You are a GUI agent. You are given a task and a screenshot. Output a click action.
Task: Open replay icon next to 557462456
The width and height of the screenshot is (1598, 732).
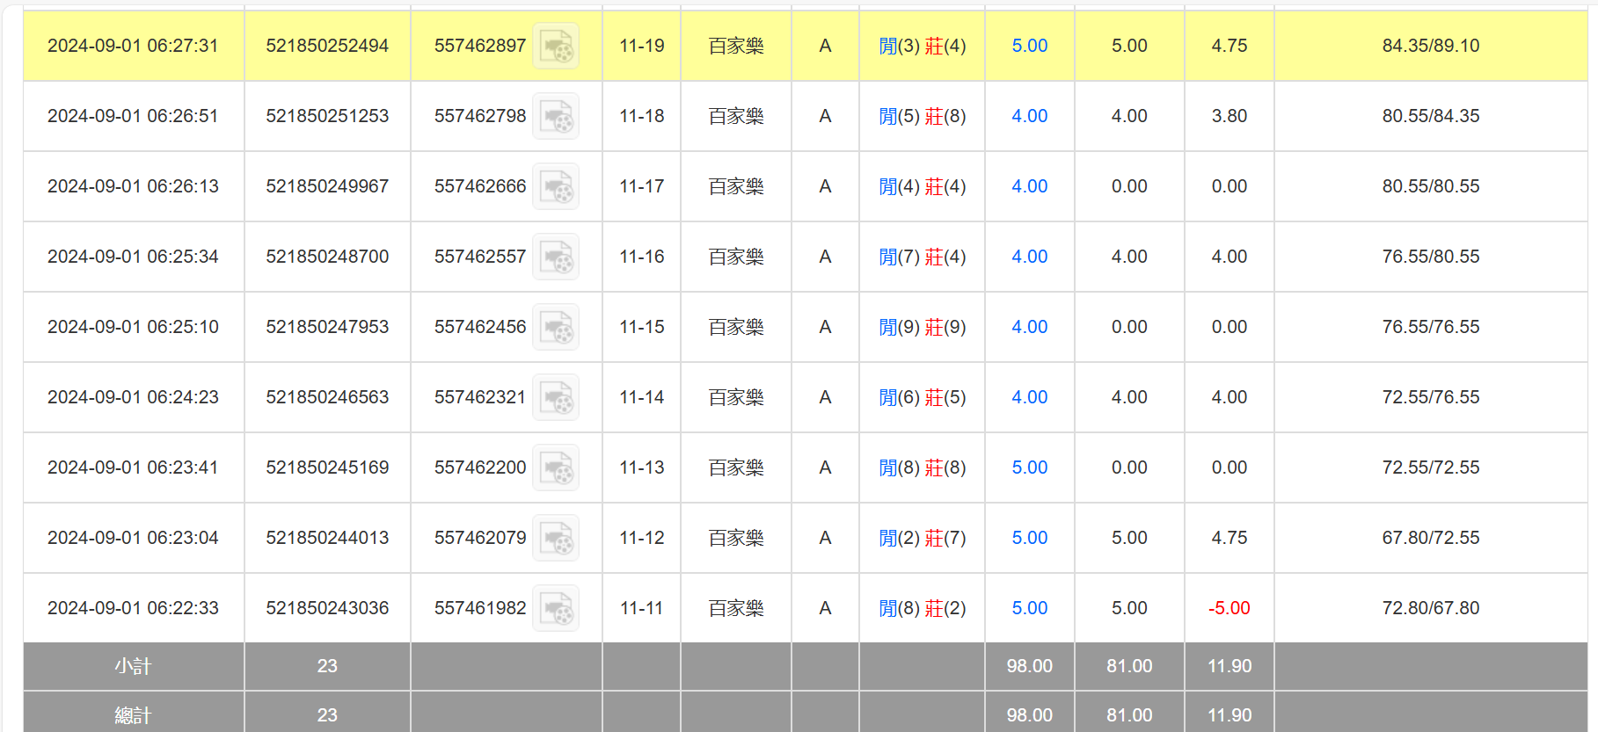[x=556, y=327]
